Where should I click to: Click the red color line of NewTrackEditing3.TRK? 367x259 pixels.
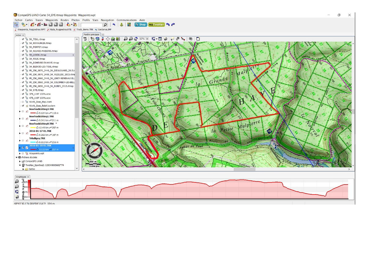click(x=33, y=113)
